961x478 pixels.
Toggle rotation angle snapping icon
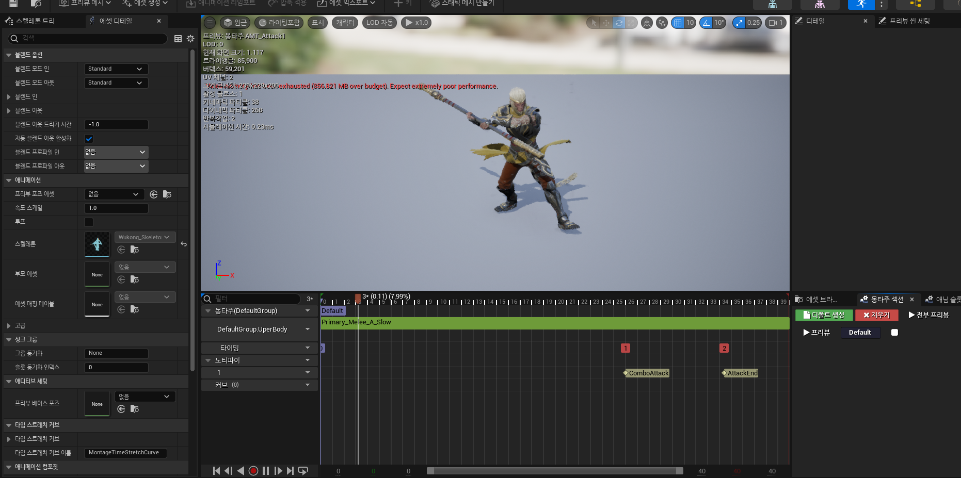(706, 23)
